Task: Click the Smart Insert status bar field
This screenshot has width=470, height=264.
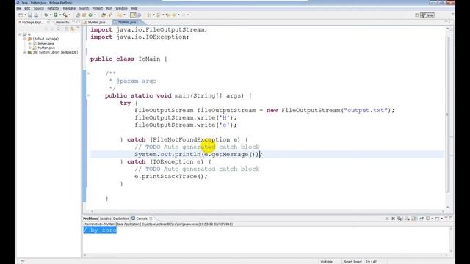Action: coord(352,262)
